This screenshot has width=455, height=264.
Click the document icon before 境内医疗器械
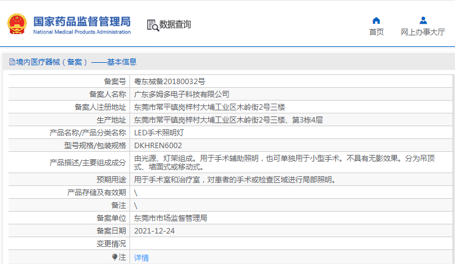point(12,62)
